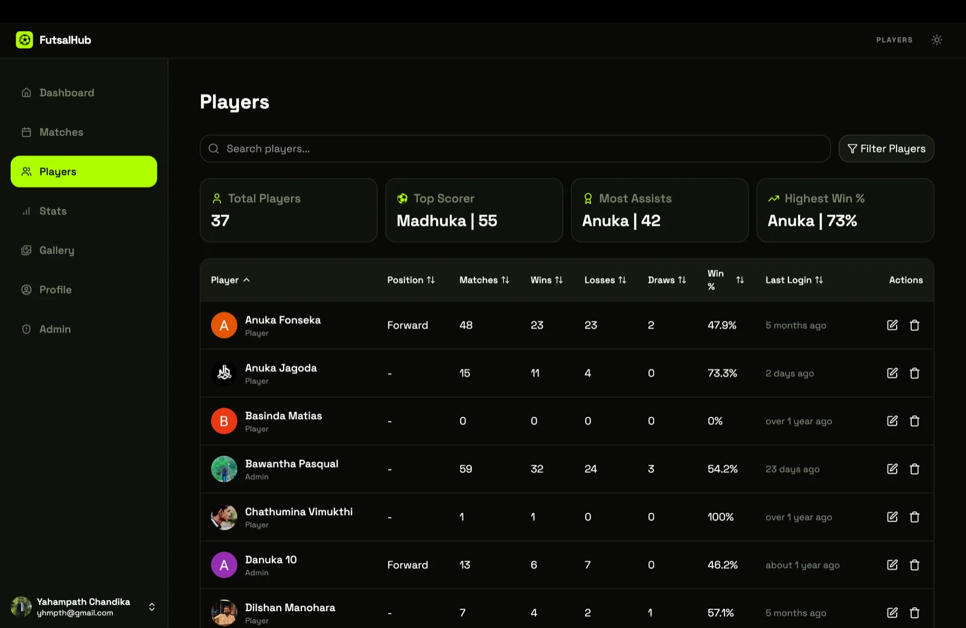Open the Stats sidebar item
This screenshot has width=966, height=628.
pyautogui.click(x=84, y=211)
